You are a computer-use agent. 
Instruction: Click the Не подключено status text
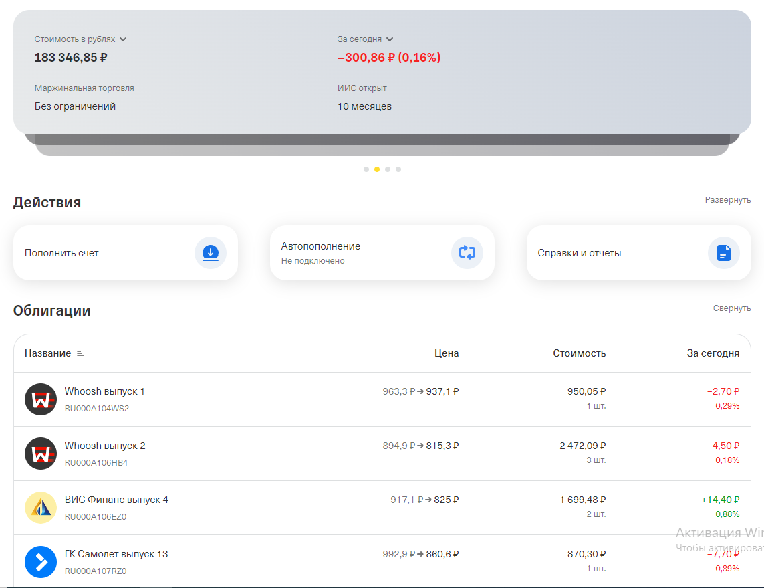pos(313,261)
